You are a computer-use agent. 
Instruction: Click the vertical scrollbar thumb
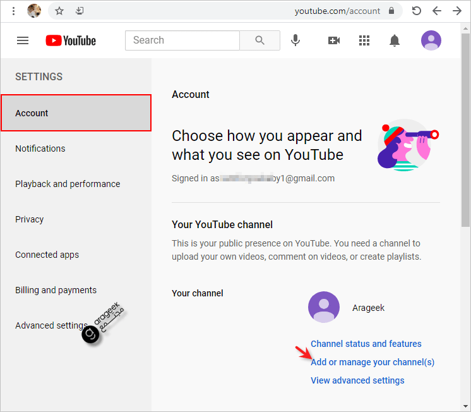[465, 130]
